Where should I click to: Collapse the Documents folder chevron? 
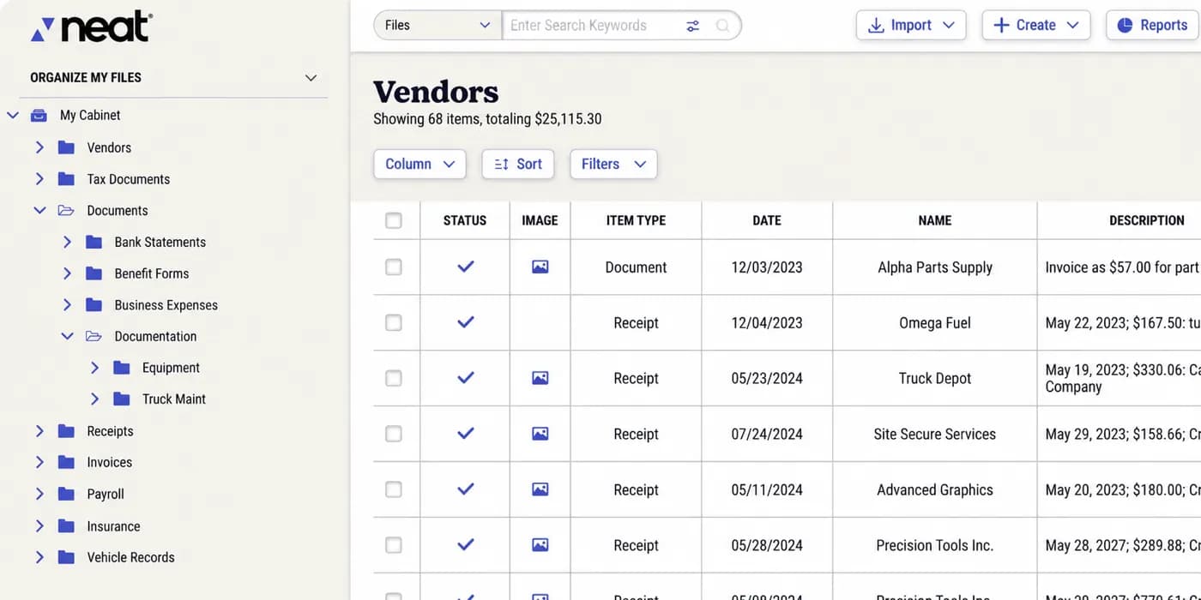point(39,210)
